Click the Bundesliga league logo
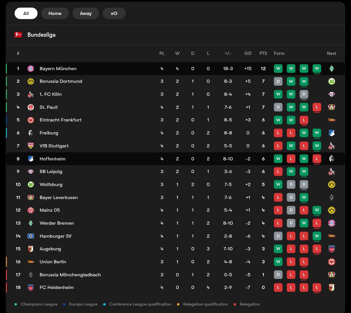Image resolution: width=351 pixels, height=313 pixels. [18, 35]
